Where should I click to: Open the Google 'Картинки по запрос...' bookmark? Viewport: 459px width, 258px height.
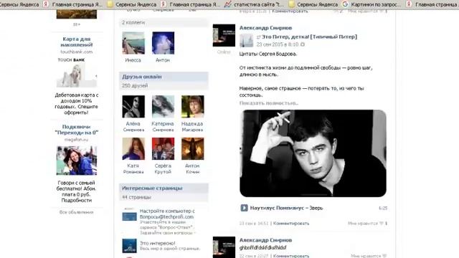(372, 4)
